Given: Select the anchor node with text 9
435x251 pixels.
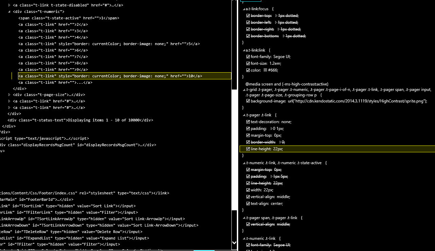Looking at the screenshot, I should tap(53, 70).
